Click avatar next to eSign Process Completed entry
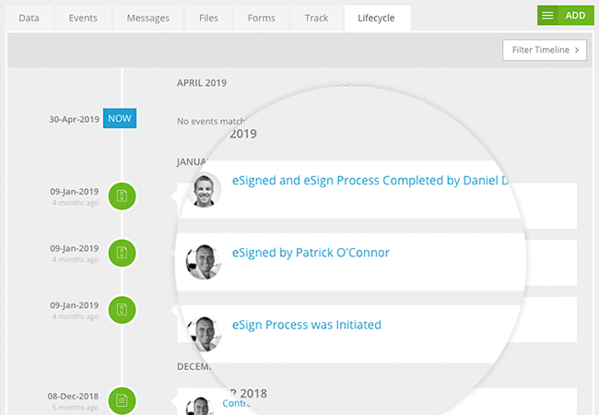 click(x=205, y=189)
